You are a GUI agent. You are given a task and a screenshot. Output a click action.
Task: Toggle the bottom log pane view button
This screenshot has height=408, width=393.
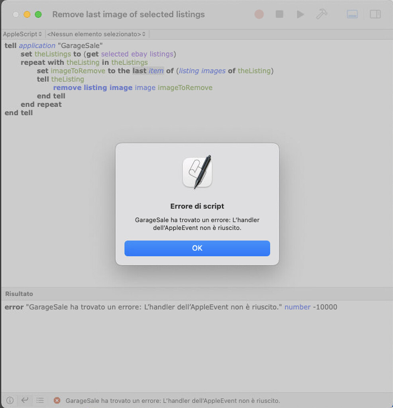tap(352, 14)
